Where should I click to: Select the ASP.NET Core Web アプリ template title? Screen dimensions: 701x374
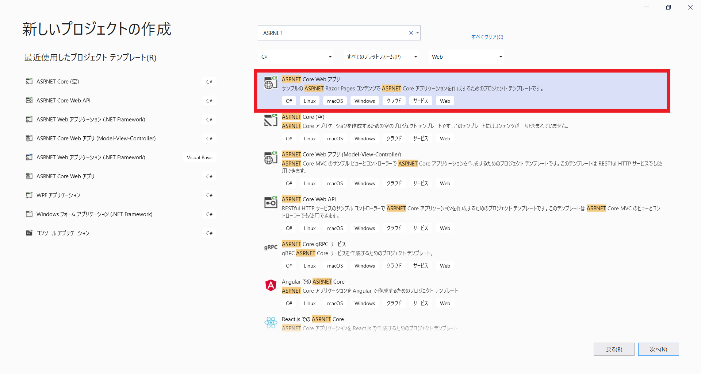coord(311,79)
